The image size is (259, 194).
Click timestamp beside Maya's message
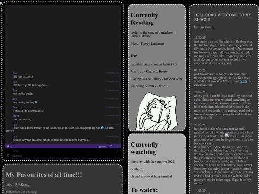coord(113,115)
